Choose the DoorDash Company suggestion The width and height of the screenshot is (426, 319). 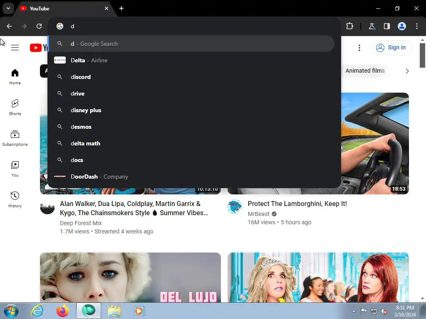191,177
